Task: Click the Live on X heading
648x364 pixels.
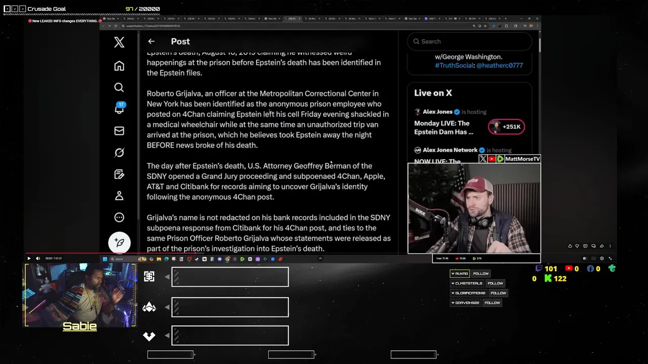Action: 433,93
